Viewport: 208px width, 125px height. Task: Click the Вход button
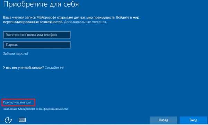tap(193, 120)
